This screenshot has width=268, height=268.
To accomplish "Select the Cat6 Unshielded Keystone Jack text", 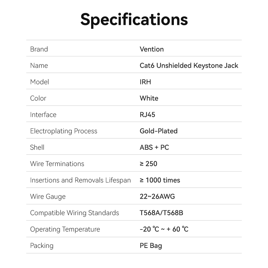I will click(189, 66).
